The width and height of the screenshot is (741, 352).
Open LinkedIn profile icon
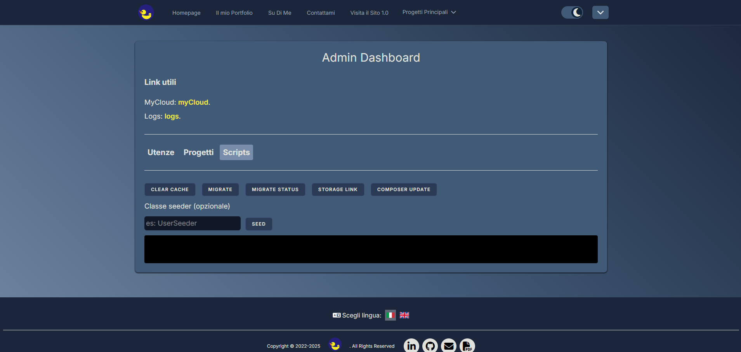(x=411, y=345)
